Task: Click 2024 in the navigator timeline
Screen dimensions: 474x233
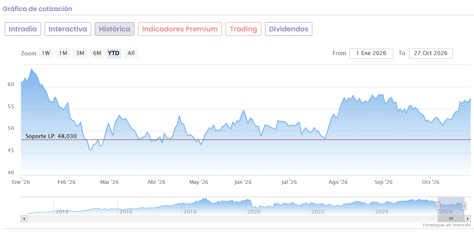Action: (382, 212)
